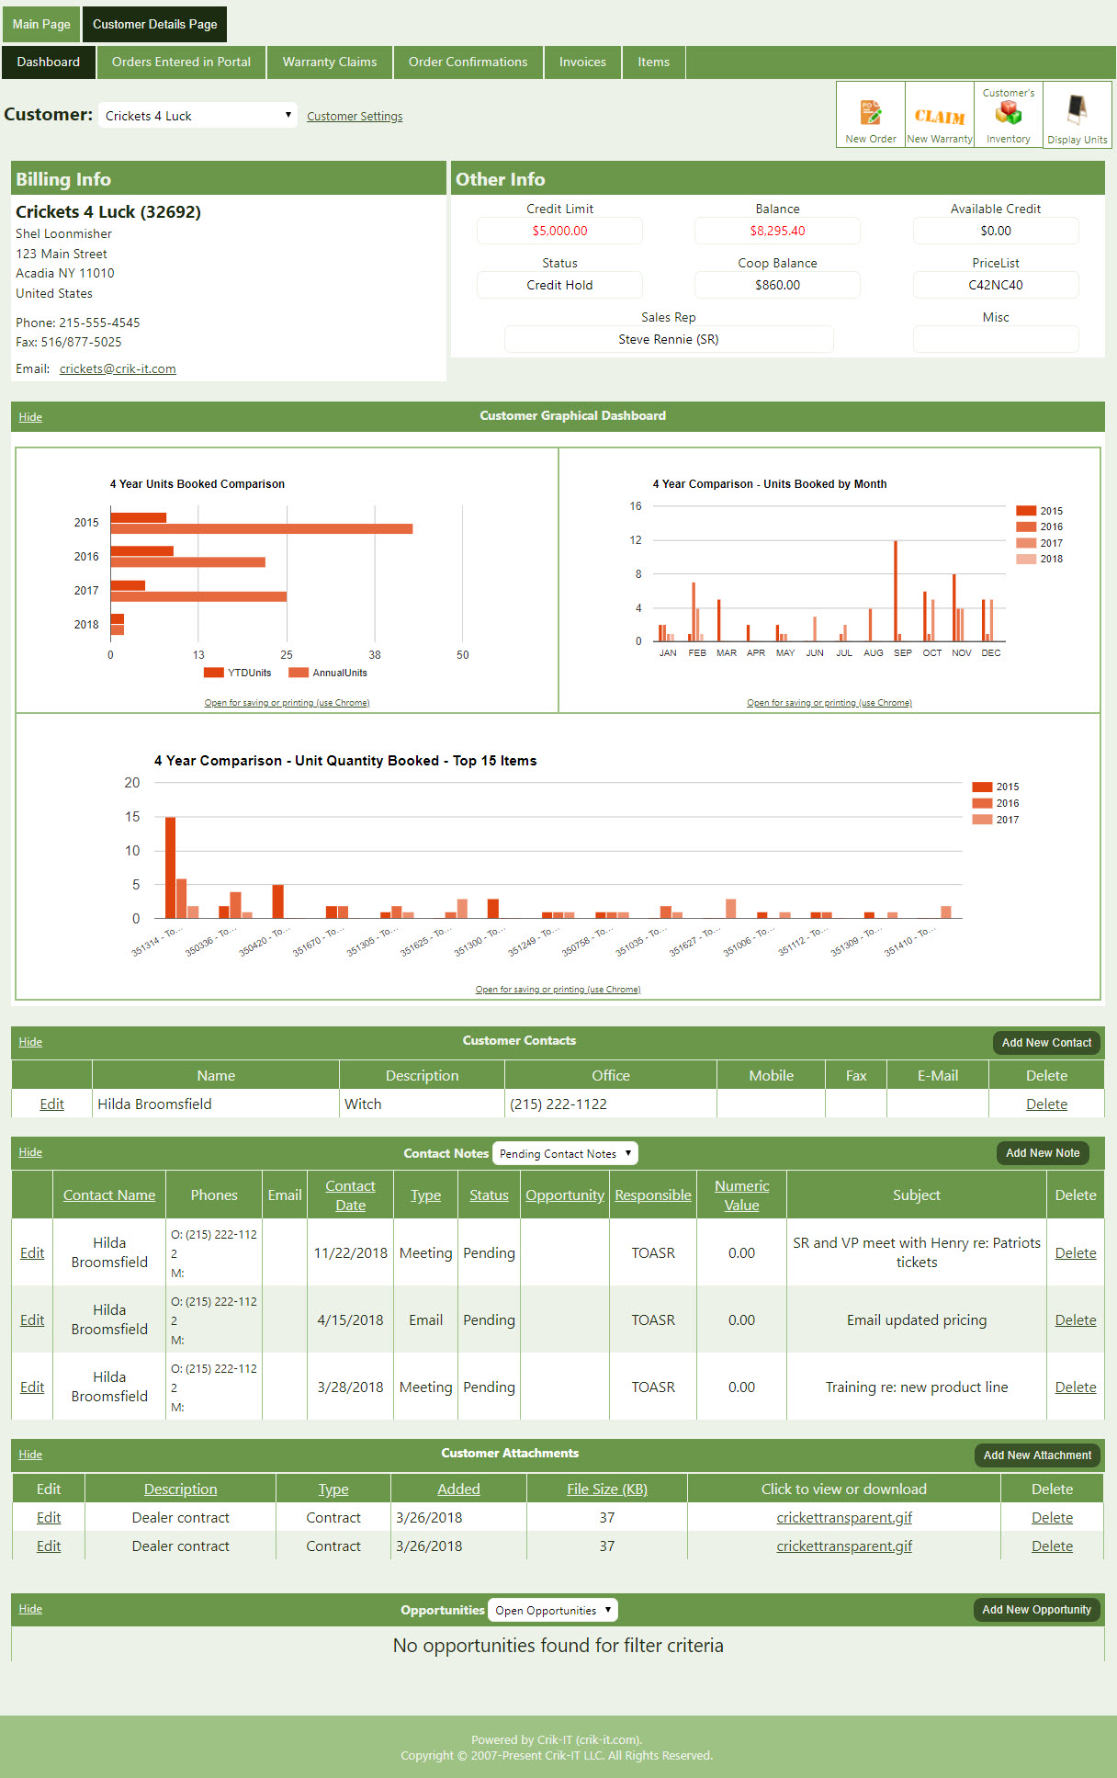Click the Credit Limit value field

click(559, 231)
